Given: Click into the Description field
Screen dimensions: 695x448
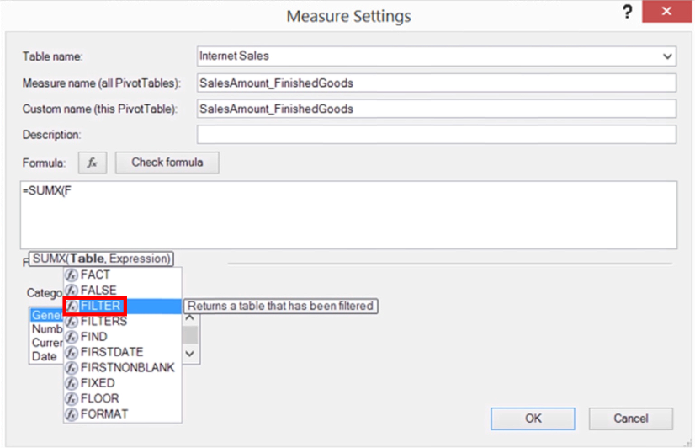Looking at the screenshot, I should point(436,135).
